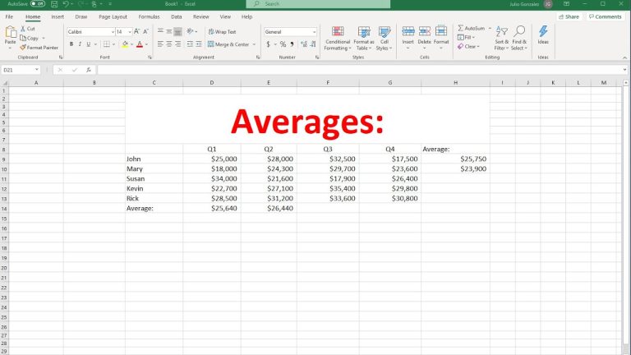Screen dimensions: 631x355
Task: Open the Calibri font name dropdown
Action: [x=111, y=31]
